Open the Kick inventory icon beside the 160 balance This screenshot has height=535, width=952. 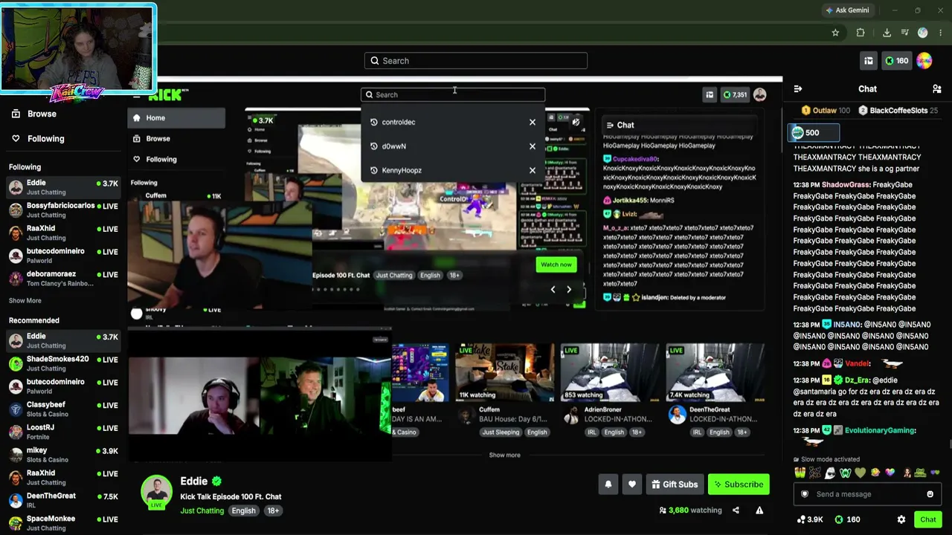click(868, 61)
